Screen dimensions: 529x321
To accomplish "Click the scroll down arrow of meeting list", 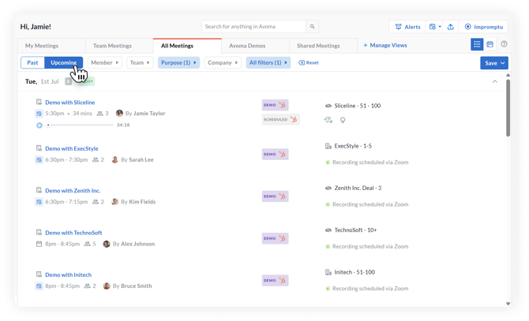I will (508, 304).
